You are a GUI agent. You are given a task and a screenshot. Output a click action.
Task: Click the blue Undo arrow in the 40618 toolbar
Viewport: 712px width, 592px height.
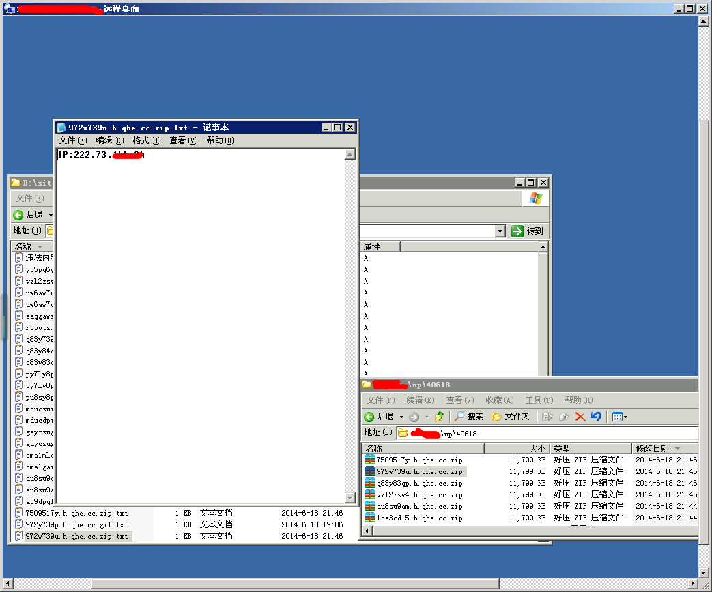(x=596, y=417)
